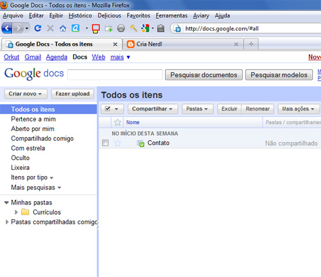321x277 pixels.
Task: Click the star column header icon
Action: point(117,122)
